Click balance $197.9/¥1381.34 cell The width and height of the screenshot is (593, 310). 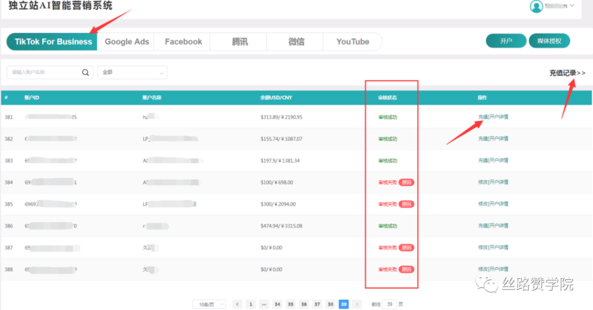click(x=280, y=161)
